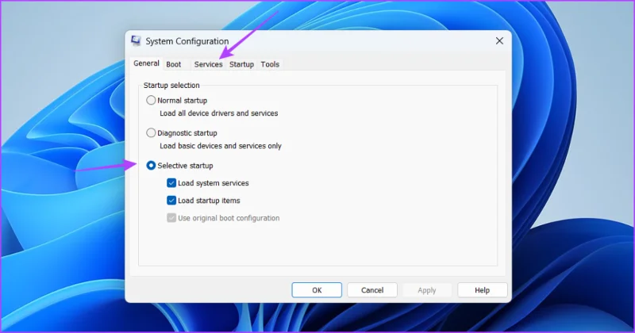This screenshot has height=333, width=635.
Task: Open the Services tab
Action: 208,64
